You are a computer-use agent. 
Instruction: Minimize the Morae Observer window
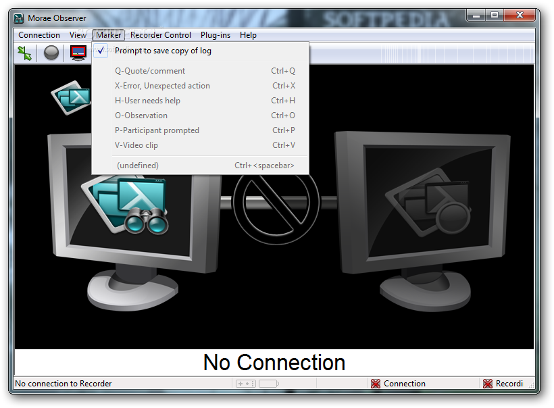[476, 15]
